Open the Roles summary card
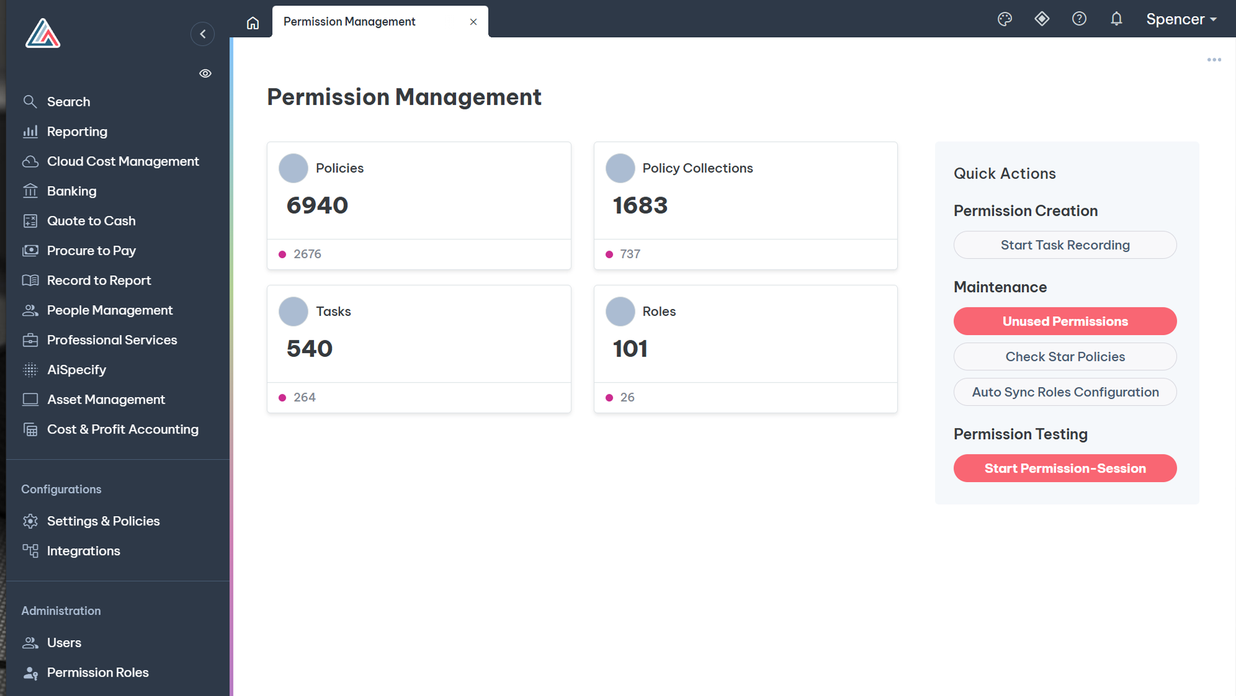Viewport: 1236px width, 696px height. 745,335
